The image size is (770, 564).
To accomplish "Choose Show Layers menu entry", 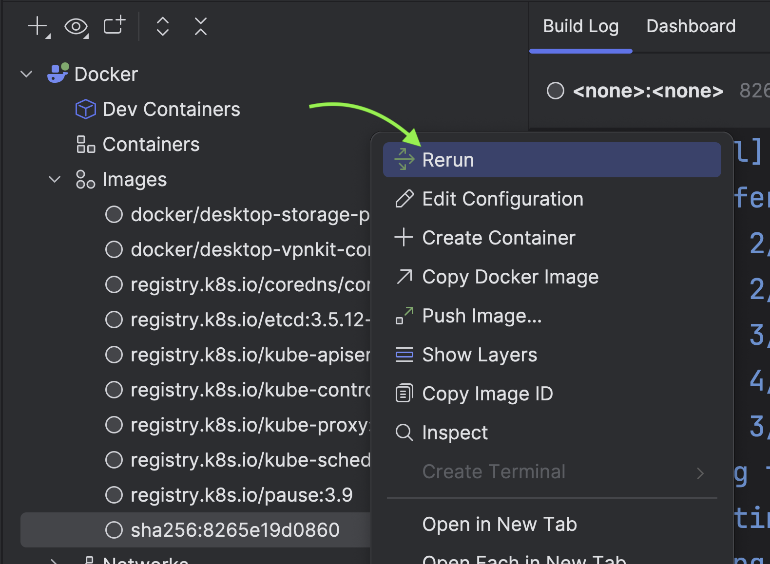I will [x=552, y=355].
